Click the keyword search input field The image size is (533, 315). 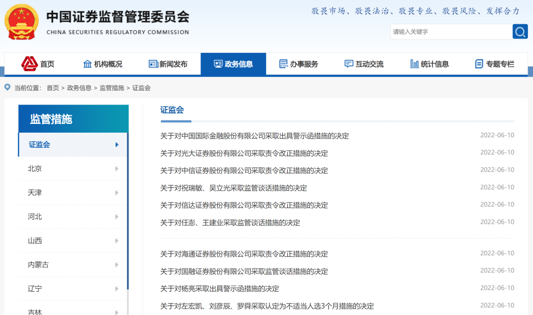(451, 32)
